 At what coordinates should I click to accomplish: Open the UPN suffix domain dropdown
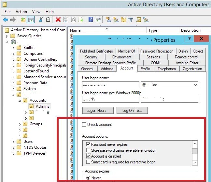195,85
